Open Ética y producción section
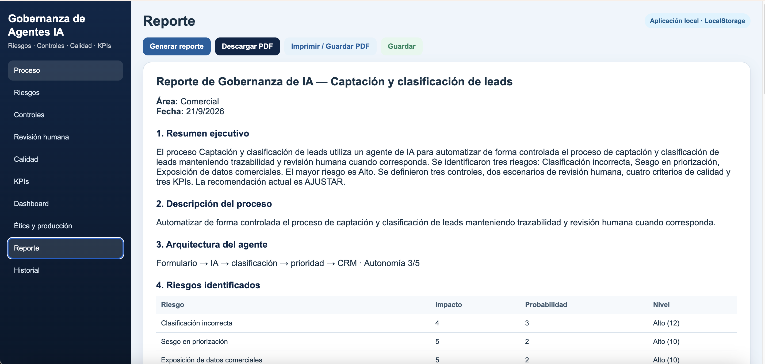Image resolution: width=765 pixels, height=364 pixels. coord(65,226)
